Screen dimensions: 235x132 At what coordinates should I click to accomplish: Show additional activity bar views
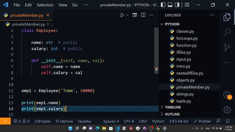pos(227,63)
